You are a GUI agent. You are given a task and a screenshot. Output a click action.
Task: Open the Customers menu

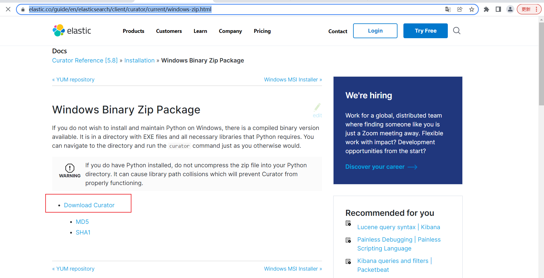pos(169,31)
